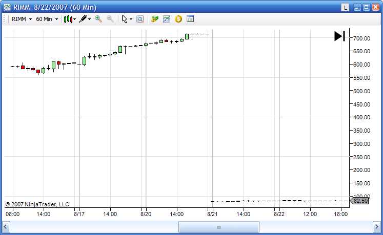The height and width of the screenshot is (235, 383).
Task: Open the RIMM instrument dropdown
Action: 22,19
